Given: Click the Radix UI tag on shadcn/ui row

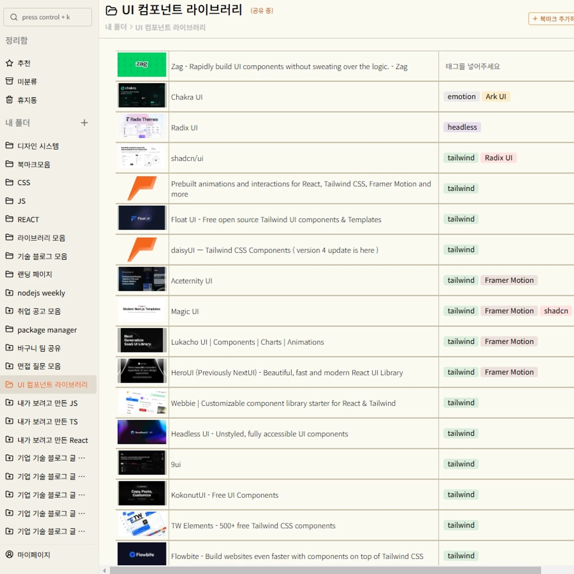Looking at the screenshot, I should coord(498,158).
